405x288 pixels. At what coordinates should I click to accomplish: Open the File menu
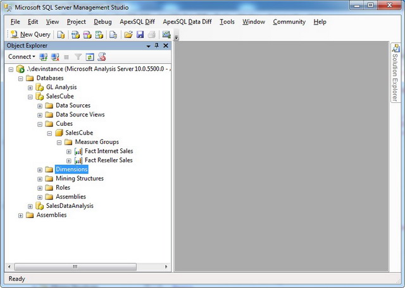(x=15, y=22)
